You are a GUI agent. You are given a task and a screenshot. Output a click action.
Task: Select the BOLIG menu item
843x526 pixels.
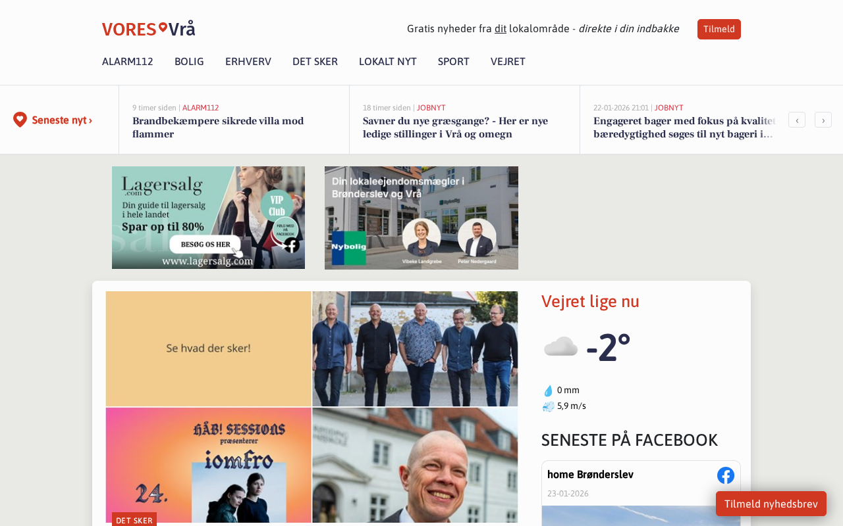[189, 62]
